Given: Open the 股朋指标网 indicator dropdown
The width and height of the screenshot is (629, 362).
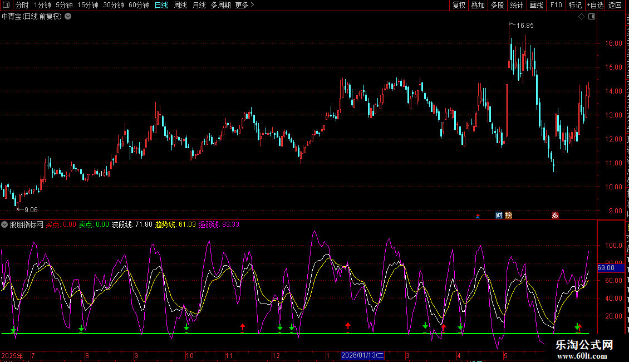Looking at the screenshot, I should 4,225.
